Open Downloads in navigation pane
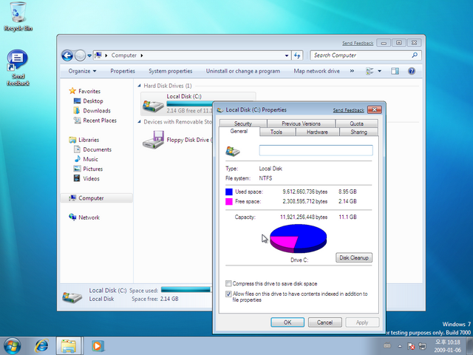The width and height of the screenshot is (473, 355). pyautogui.click(x=92, y=110)
